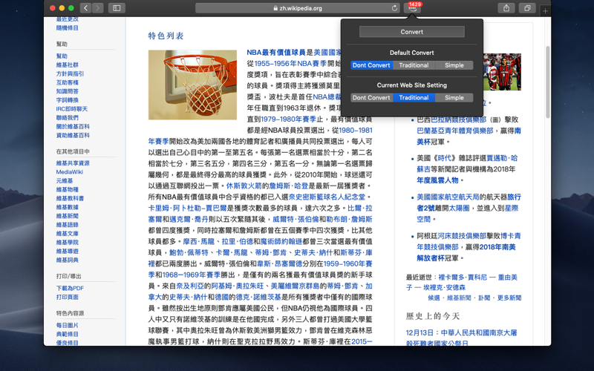Click the 特色列表 section heading
The height and width of the screenshot is (371, 594).
(166, 36)
